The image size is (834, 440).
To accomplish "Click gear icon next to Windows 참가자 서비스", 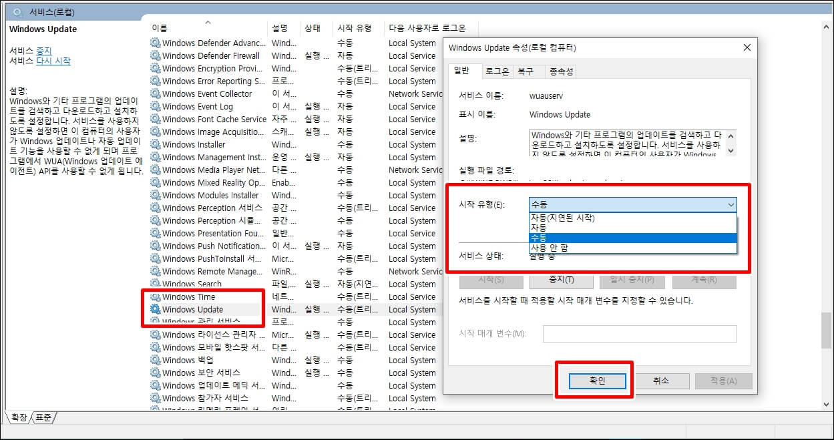I will [x=156, y=399].
